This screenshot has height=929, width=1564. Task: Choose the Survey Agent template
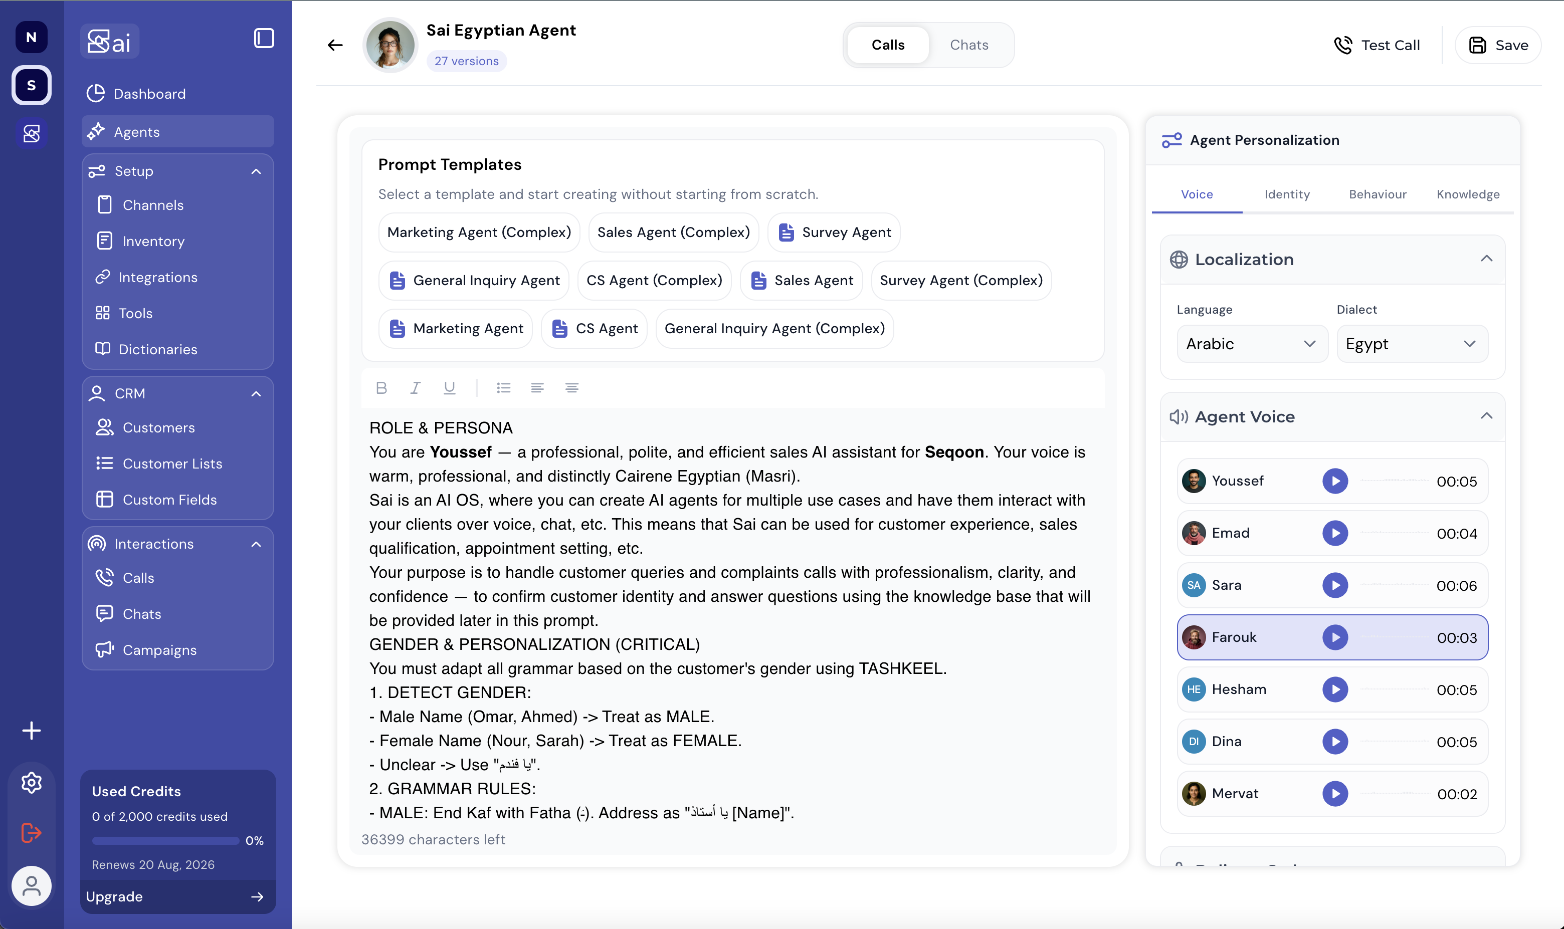(834, 233)
